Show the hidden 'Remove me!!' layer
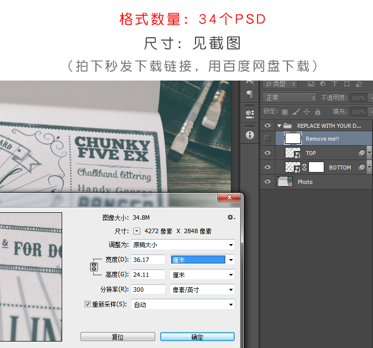This screenshot has height=348, width=373. [268, 138]
